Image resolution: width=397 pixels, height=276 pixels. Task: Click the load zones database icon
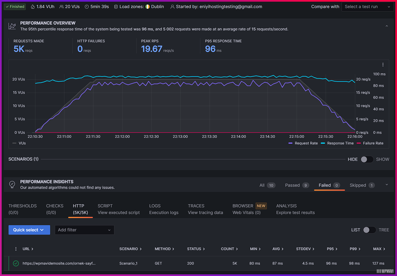pyautogui.click(x=116, y=7)
